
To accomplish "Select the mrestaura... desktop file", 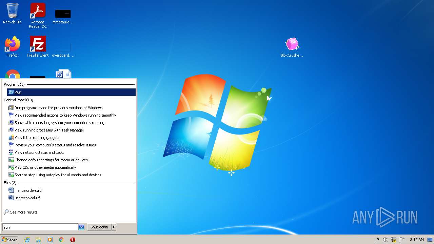I will [63, 16].
